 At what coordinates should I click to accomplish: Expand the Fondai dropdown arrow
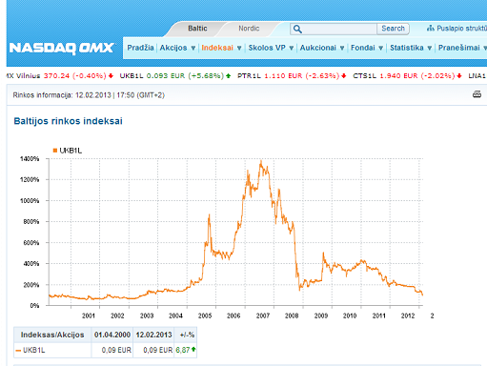380,48
